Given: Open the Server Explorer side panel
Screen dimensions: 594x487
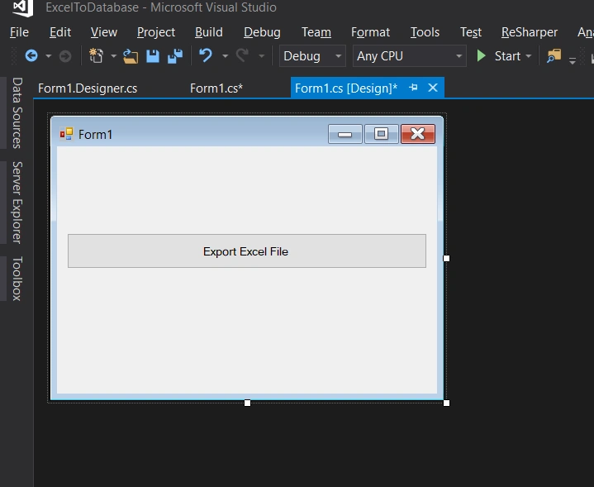Looking at the screenshot, I should click(x=17, y=202).
